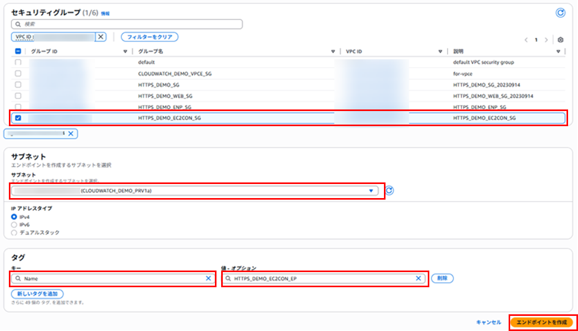Click キャンセル link
The height and width of the screenshot is (331, 578).
tap(488, 322)
